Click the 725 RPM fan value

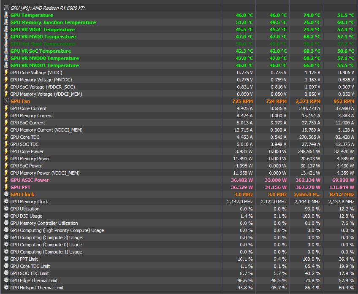[x=242, y=101]
